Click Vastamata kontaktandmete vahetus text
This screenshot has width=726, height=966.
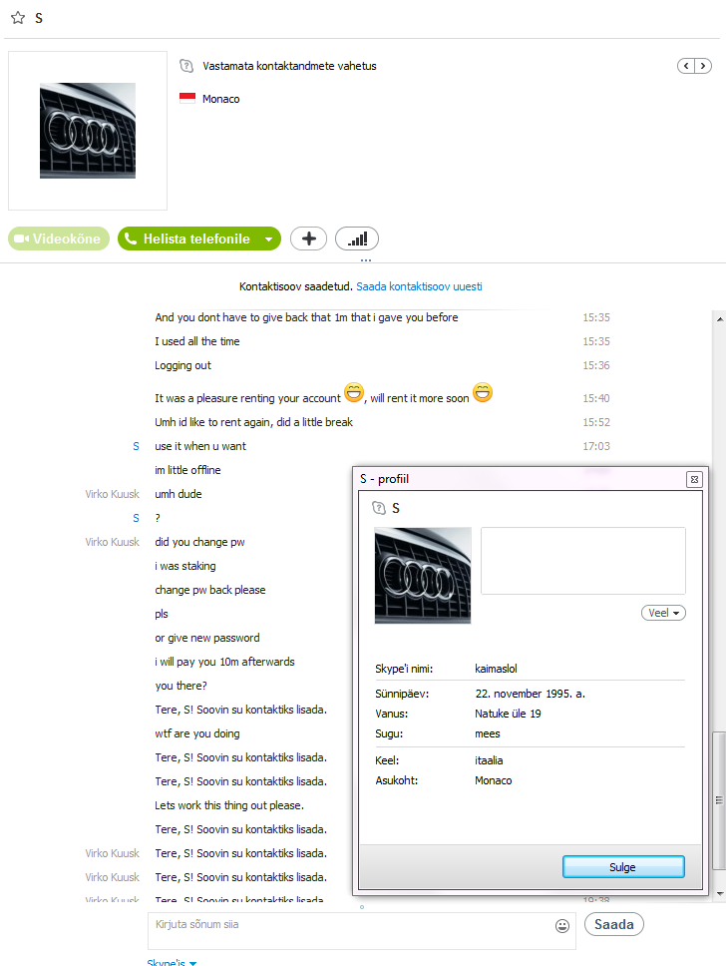[289, 66]
